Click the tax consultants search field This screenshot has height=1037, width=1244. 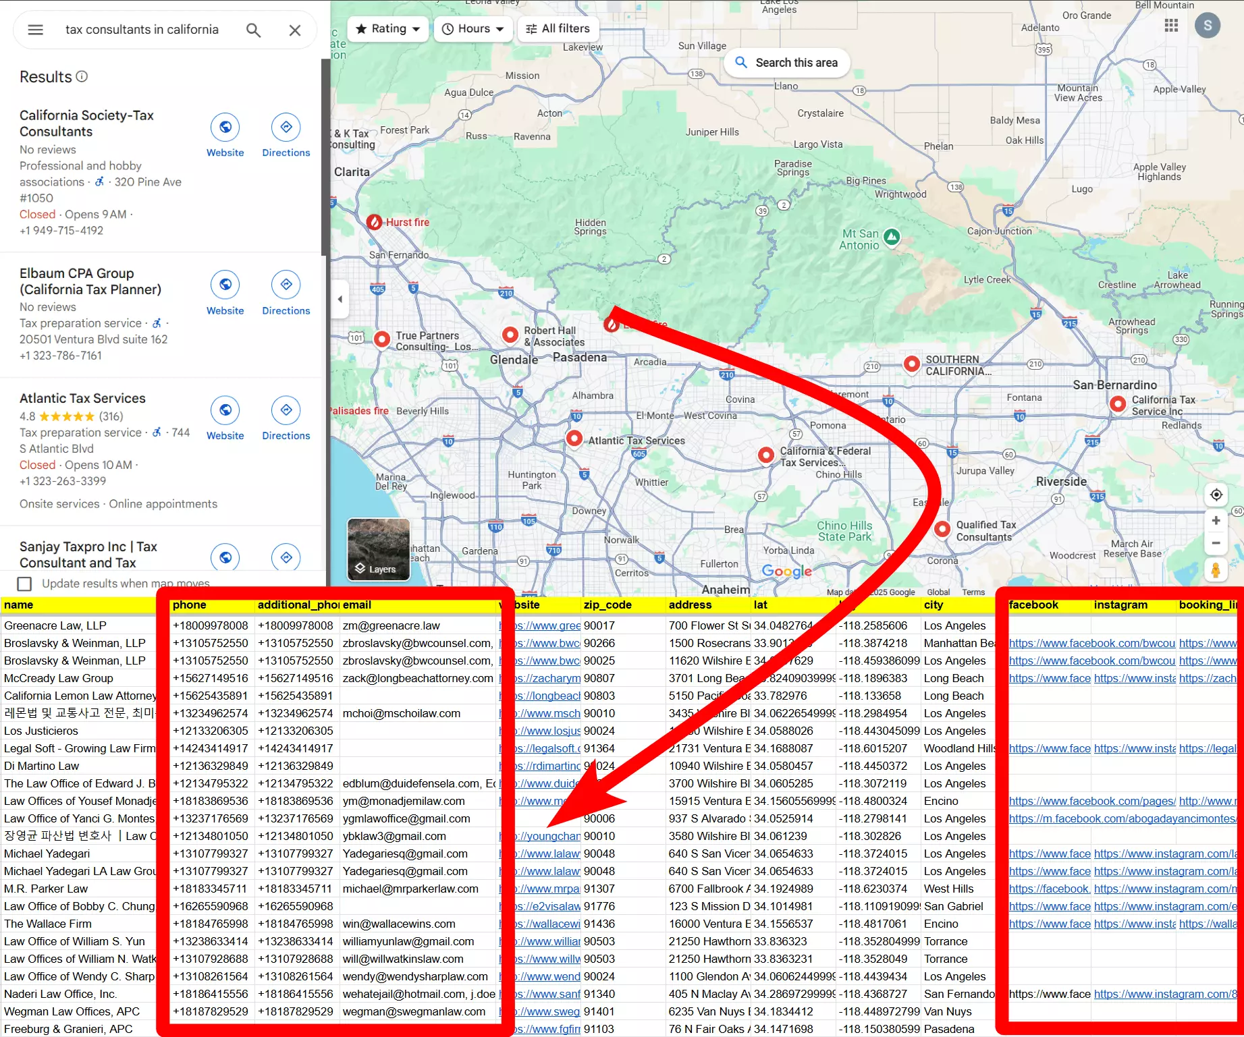click(x=142, y=30)
